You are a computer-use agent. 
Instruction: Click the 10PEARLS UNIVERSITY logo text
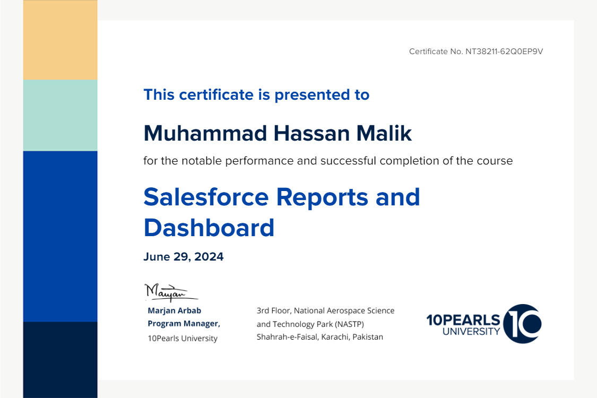tap(463, 325)
